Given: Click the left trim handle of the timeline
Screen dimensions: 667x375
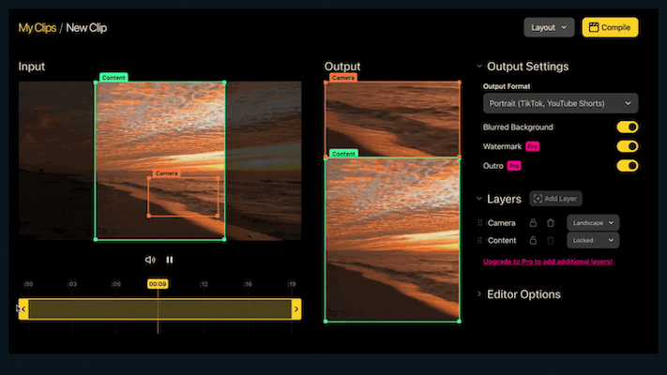Looking at the screenshot, I should pos(23,309).
